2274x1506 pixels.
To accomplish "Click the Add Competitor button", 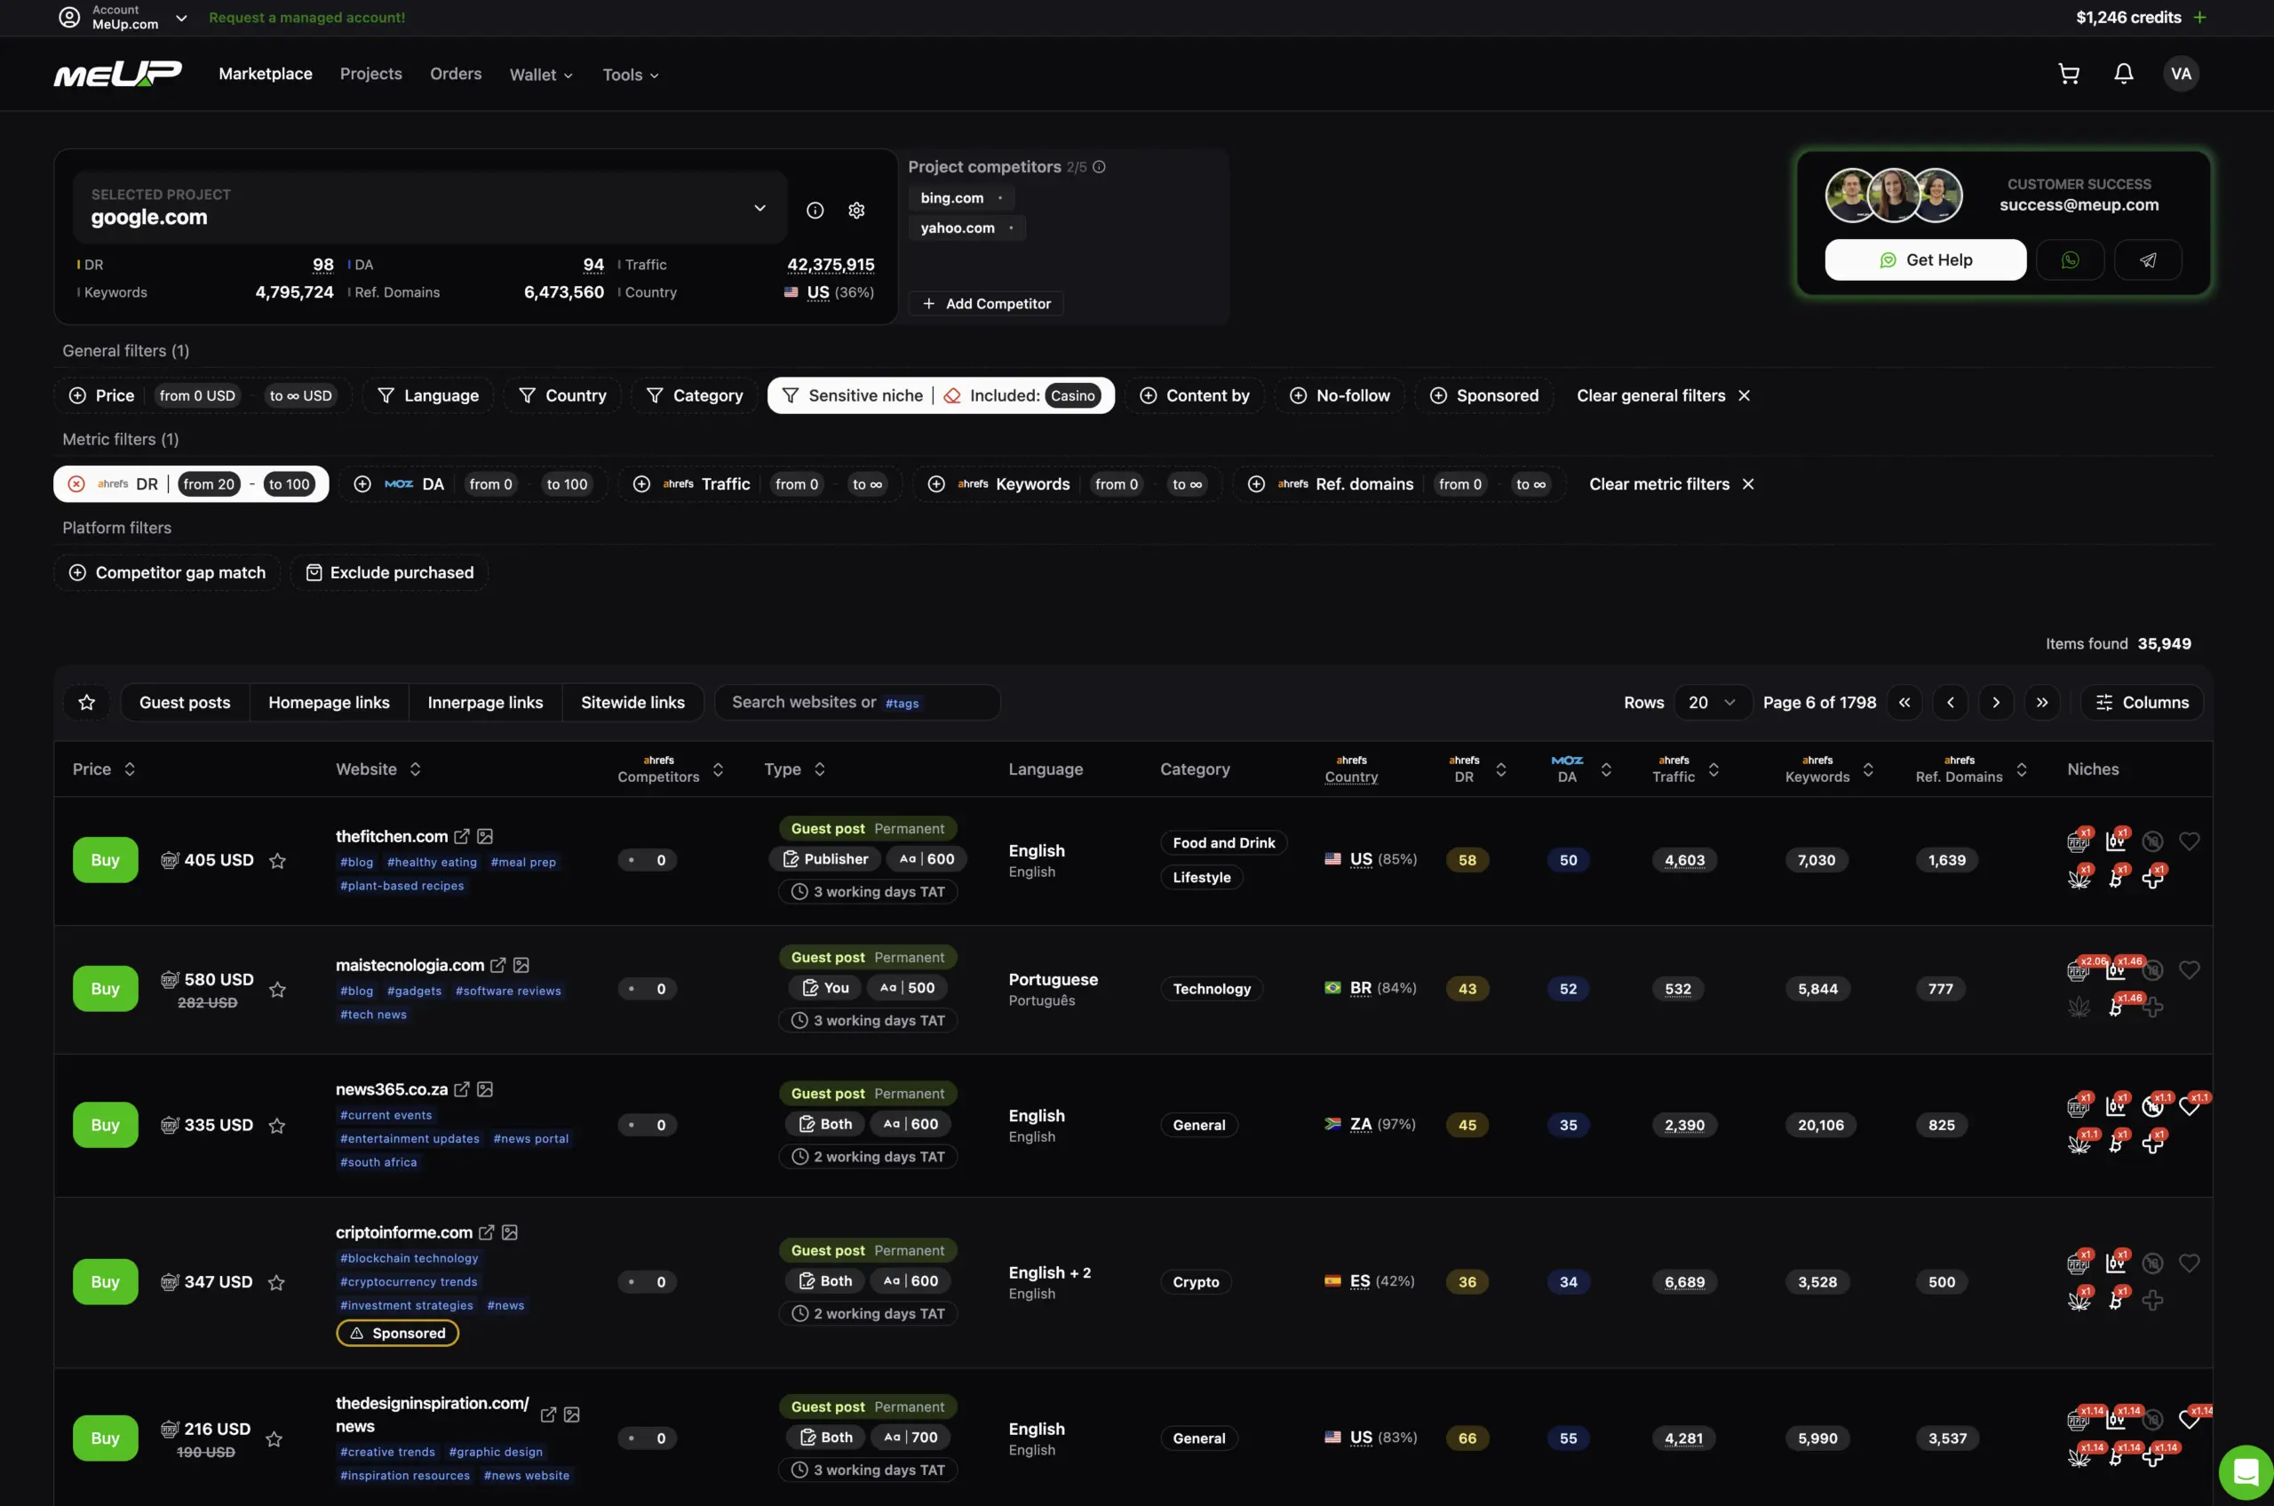I will click(x=985, y=304).
